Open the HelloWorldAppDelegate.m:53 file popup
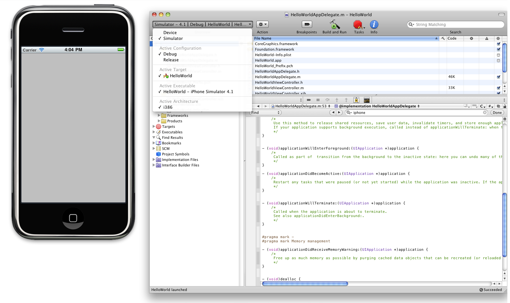 point(301,106)
